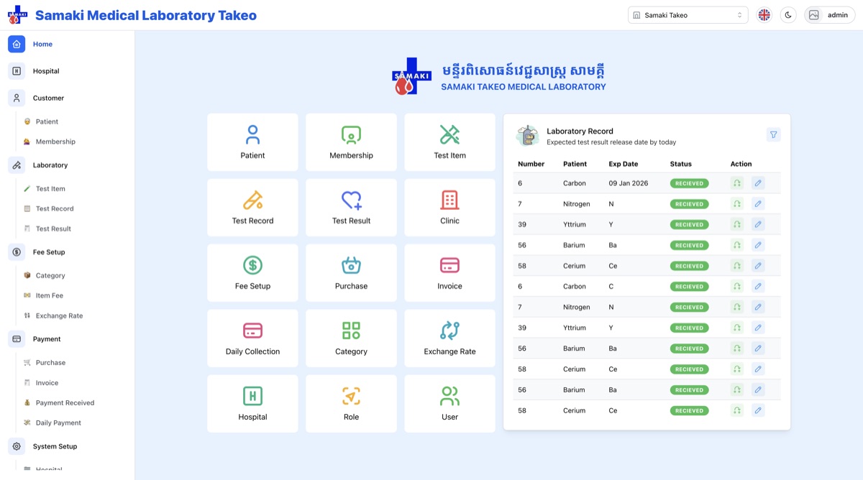This screenshot has width=863, height=480.
Task: Open the Fee Setup dashboard tile
Action: point(252,273)
